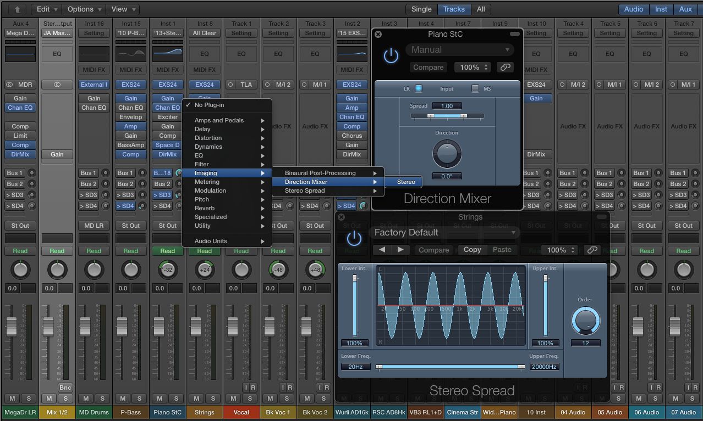Click the Bus 1 send knob on Inst 16

pyautogui.click(x=105, y=173)
